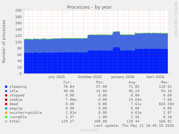Click the 'dead' legend label
Viewport: 179px width, 134px height.
[x=14, y=104]
